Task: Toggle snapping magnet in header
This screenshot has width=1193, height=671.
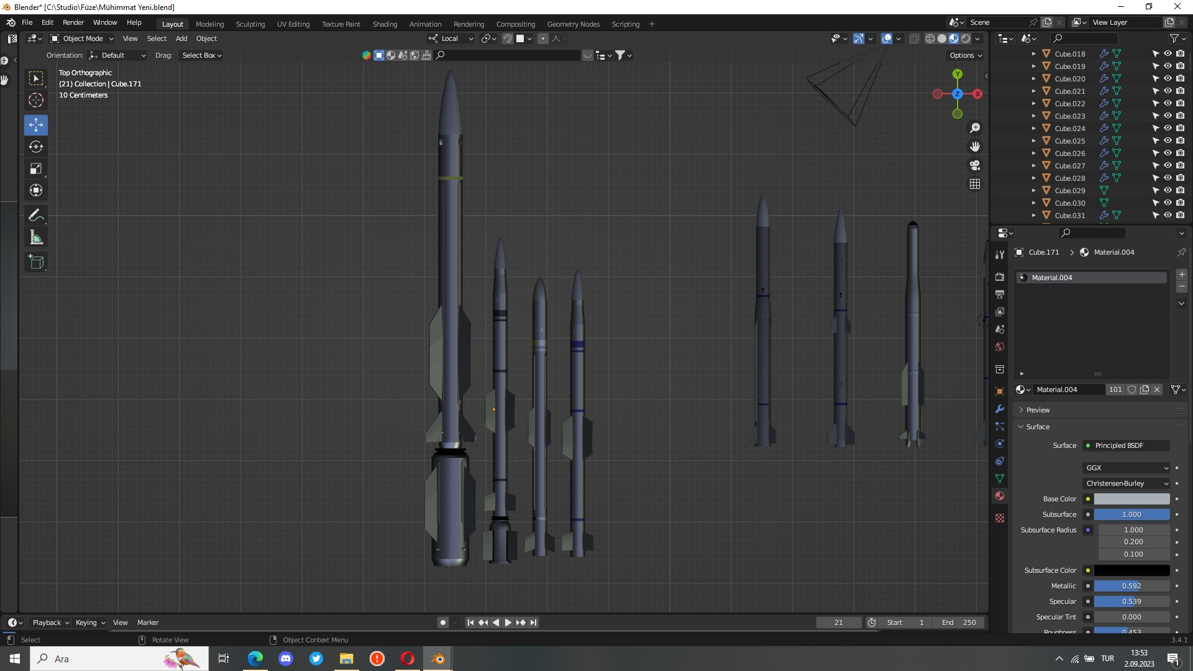Action: 508,39
